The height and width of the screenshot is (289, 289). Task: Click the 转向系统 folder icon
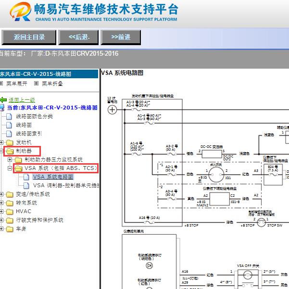point(10,203)
